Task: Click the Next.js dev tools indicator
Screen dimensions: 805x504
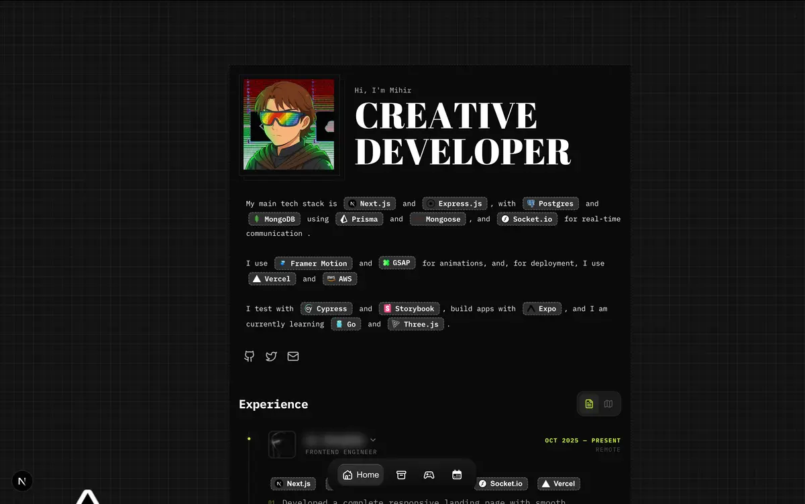Action: click(22, 481)
